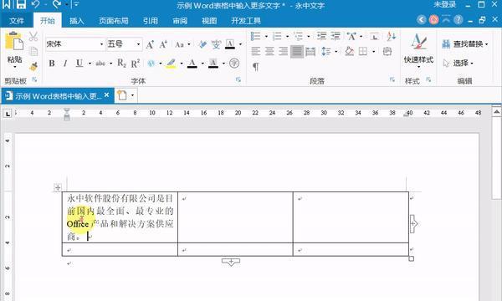Open the underline style dropdown arrow
502x301 pixels.
(90, 64)
